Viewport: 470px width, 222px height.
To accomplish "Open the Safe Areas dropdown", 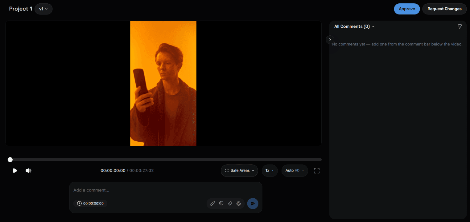I will coord(239,171).
